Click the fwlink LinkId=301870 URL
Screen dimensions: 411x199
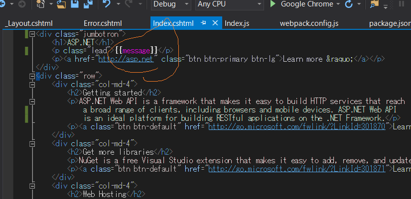pos(297,127)
